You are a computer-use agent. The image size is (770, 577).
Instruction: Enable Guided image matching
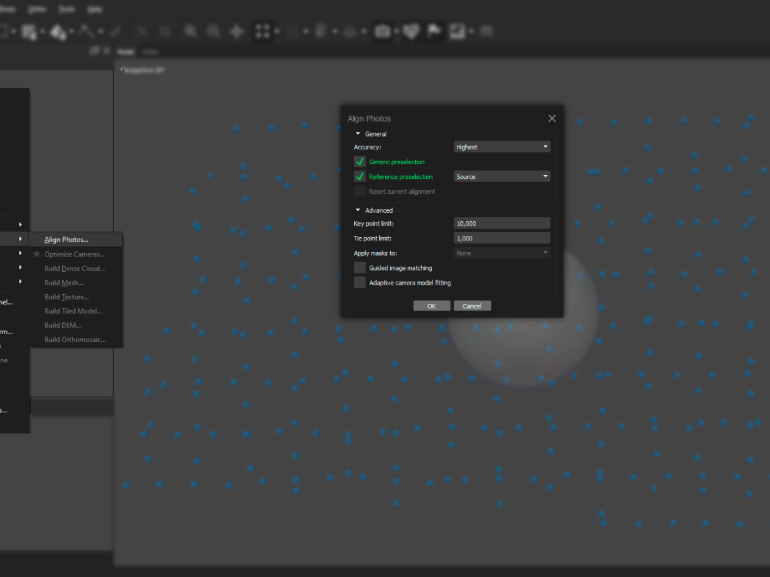click(x=359, y=267)
